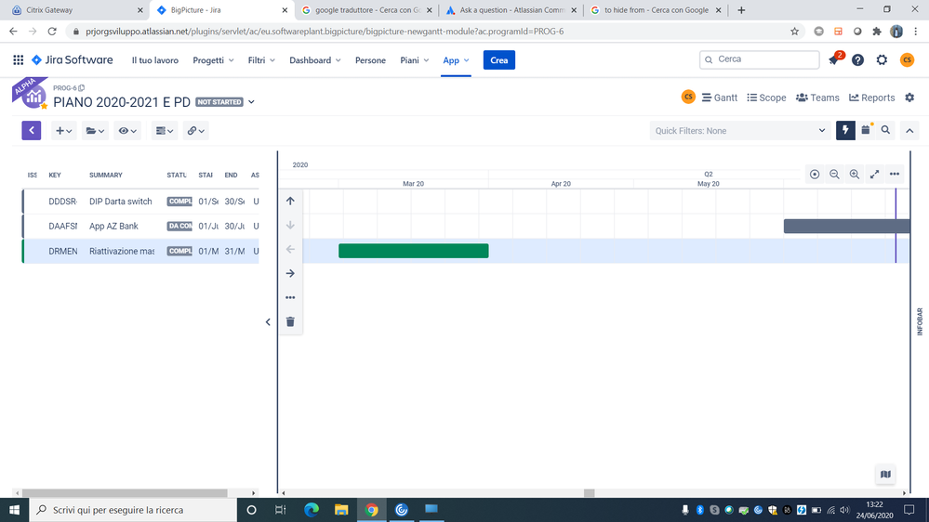Open the Piani menu

click(414, 59)
